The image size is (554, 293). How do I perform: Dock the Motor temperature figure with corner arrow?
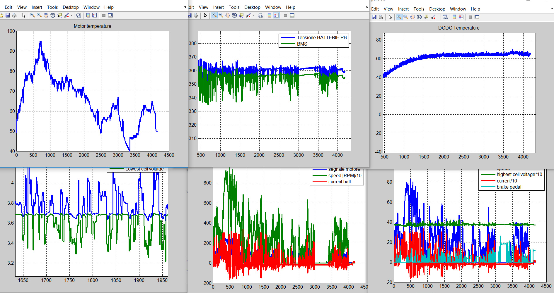185,7
